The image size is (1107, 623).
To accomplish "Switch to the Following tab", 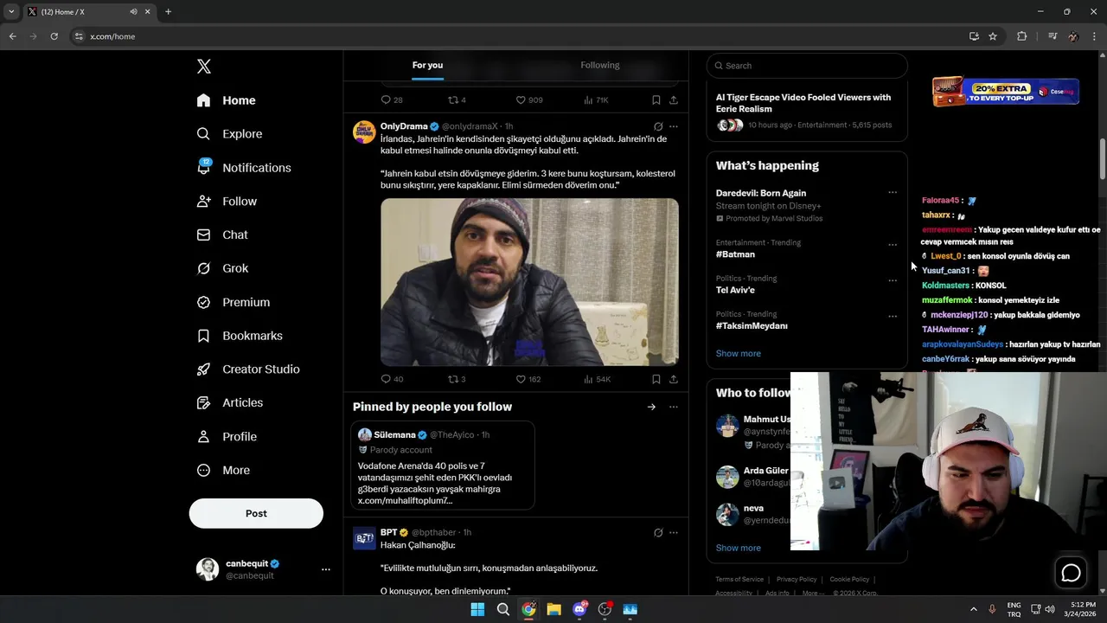I will click(x=600, y=65).
